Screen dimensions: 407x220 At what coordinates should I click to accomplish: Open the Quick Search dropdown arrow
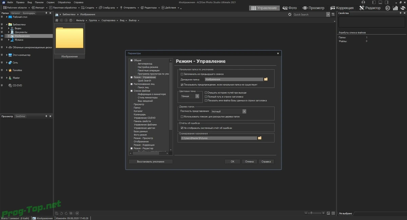click(x=328, y=15)
